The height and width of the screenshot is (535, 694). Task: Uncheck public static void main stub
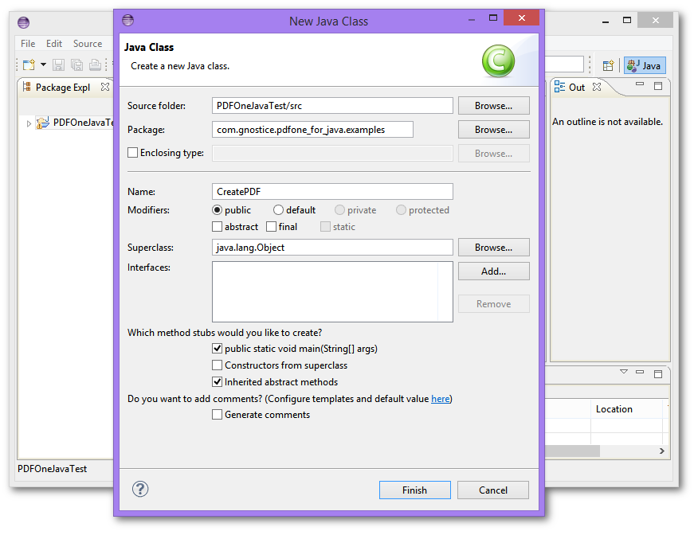(x=217, y=349)
